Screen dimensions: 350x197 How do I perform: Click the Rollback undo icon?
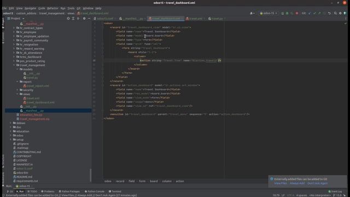(x=329, y=13)
